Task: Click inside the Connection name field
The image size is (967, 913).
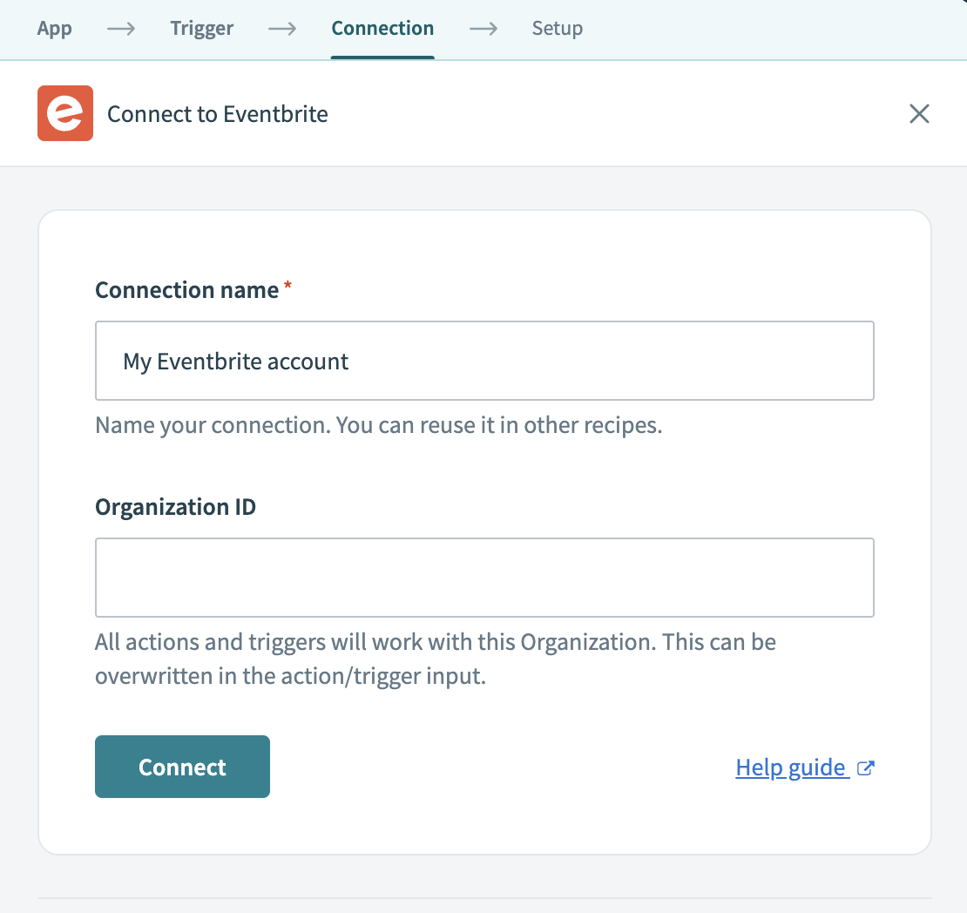Action: pos(484,360)
